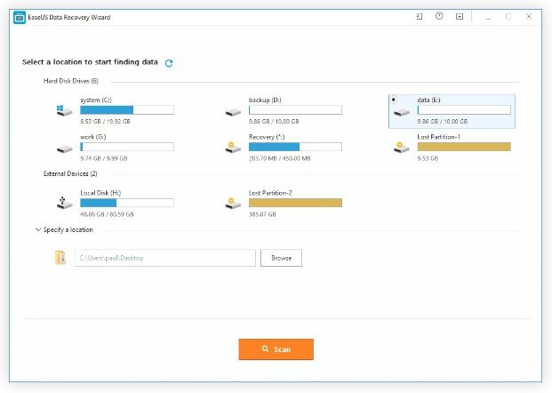Refresh the drive list with the refresh icon
Screen dimensions: 552x393
pos(169,63)
